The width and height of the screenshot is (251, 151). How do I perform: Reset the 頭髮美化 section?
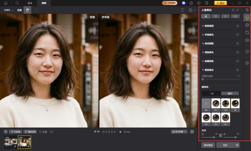238,52
